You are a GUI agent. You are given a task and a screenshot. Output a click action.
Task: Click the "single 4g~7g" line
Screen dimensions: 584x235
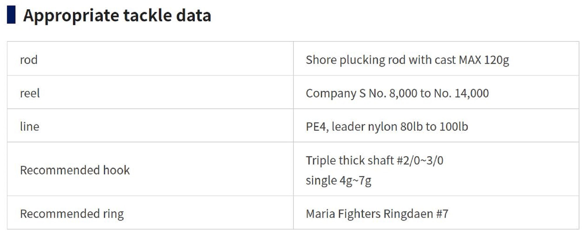(x=338, y=180)
